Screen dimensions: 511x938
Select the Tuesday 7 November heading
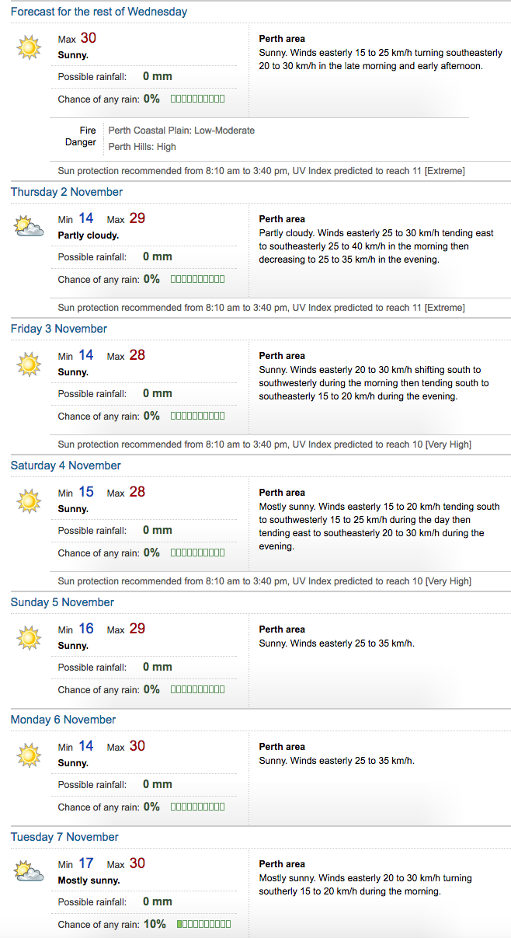click(64, 837)
